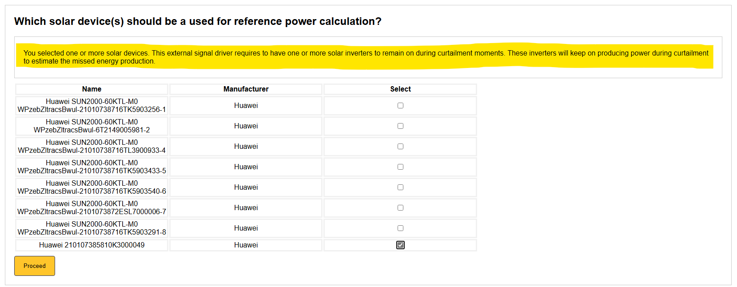737x287 pixels.
Task: Uncheck the Huawei 210107385810K3000049 checkbox
Action: 400,245
